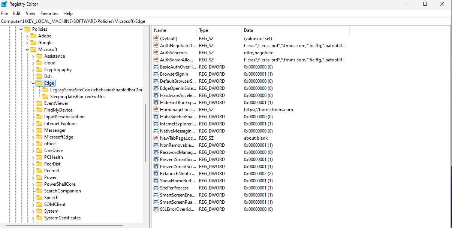Minimize the Registry Editor window
This screenshot has width=452, height=228.
click(x=408, y=4)
